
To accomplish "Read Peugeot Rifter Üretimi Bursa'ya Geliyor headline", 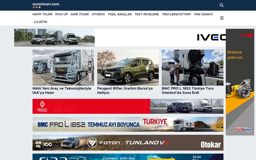I will (125, 90).
